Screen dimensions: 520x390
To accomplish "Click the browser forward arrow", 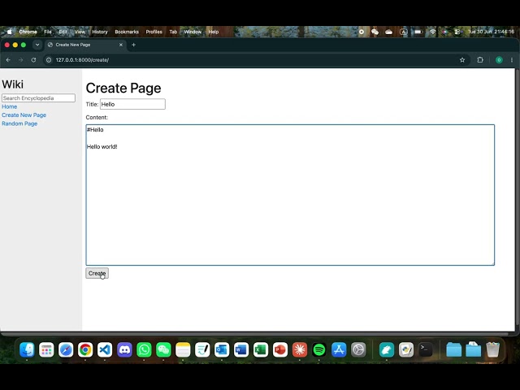I will point(20,60).
